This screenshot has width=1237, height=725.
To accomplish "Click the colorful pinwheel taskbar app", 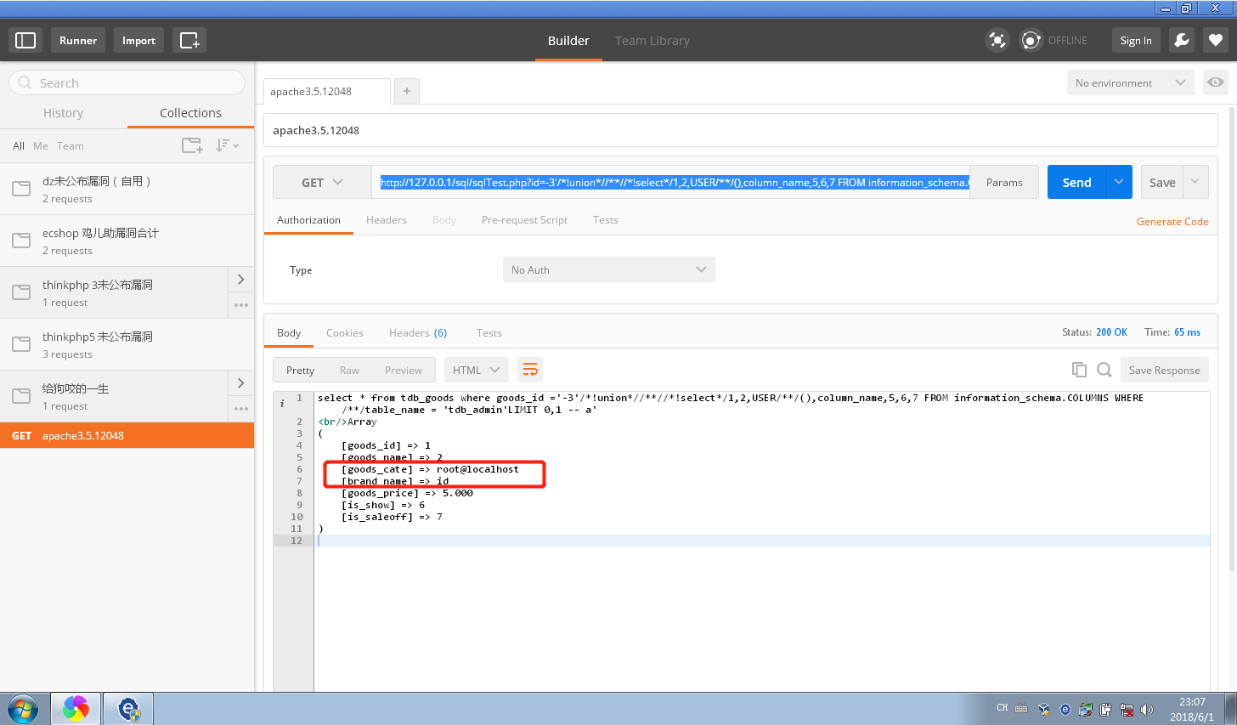I will click(76, 709).
